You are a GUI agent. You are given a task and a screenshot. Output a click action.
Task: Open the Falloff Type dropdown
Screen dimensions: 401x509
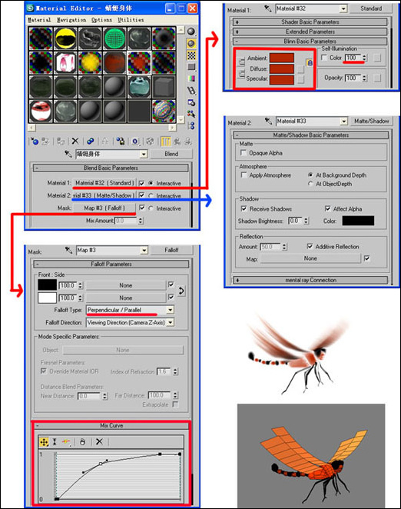(171, 310)
